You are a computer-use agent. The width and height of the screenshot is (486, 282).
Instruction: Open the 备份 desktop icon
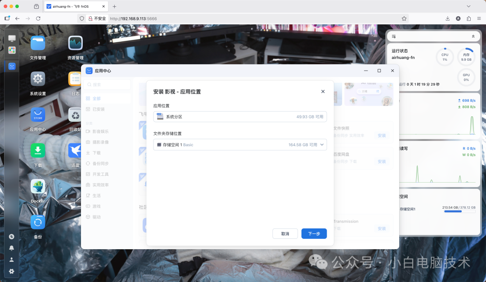pyautogui.click(x=38, y=222)
